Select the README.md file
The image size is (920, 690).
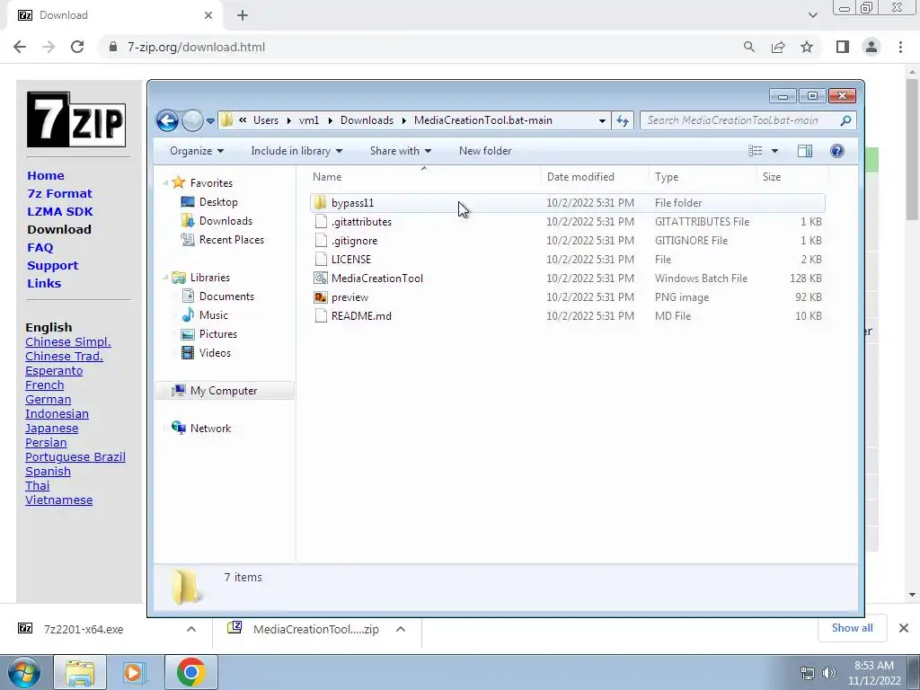(x=567, y=315)
